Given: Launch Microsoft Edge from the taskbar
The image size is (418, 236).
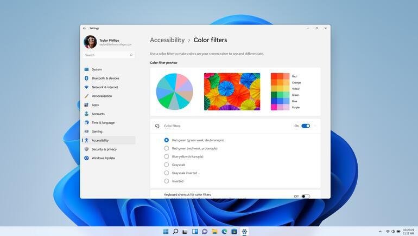Looking at the screenshot, I should pos(224,232).
